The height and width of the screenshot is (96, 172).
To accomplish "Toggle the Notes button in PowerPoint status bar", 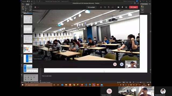I will (x=119, y=82).
